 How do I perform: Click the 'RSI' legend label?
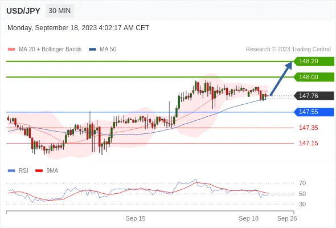click(23, 171)
